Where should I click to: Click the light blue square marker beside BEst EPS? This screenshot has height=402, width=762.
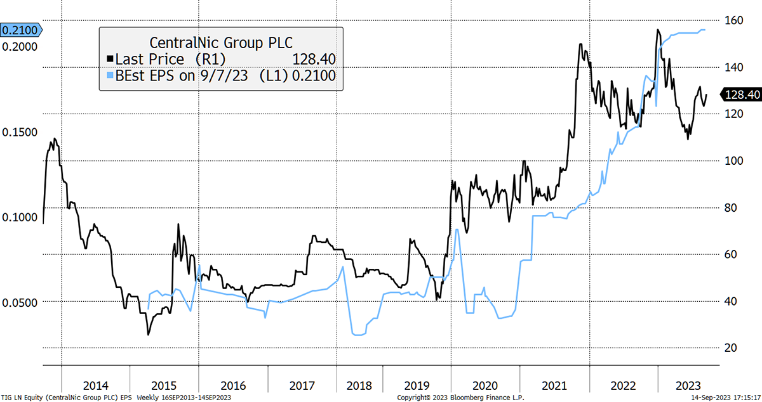(110, 75)
